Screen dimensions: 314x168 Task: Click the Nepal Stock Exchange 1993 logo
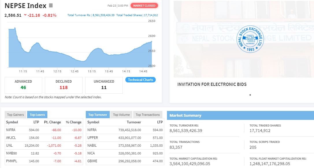tap(250, 39)
